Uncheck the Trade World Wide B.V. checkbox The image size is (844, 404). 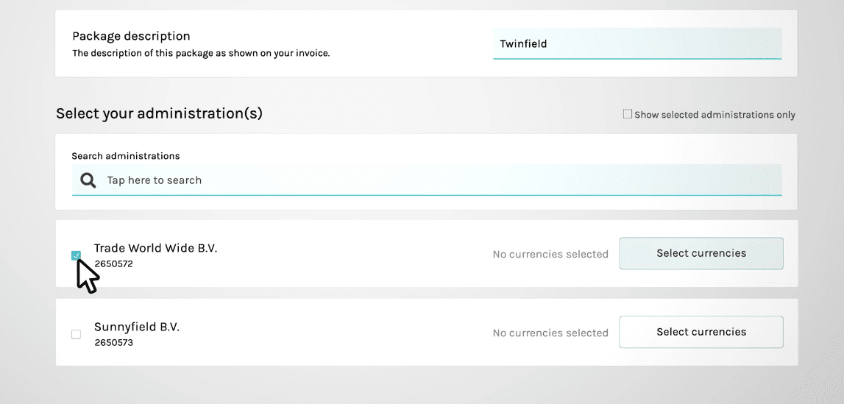[76, 255]
